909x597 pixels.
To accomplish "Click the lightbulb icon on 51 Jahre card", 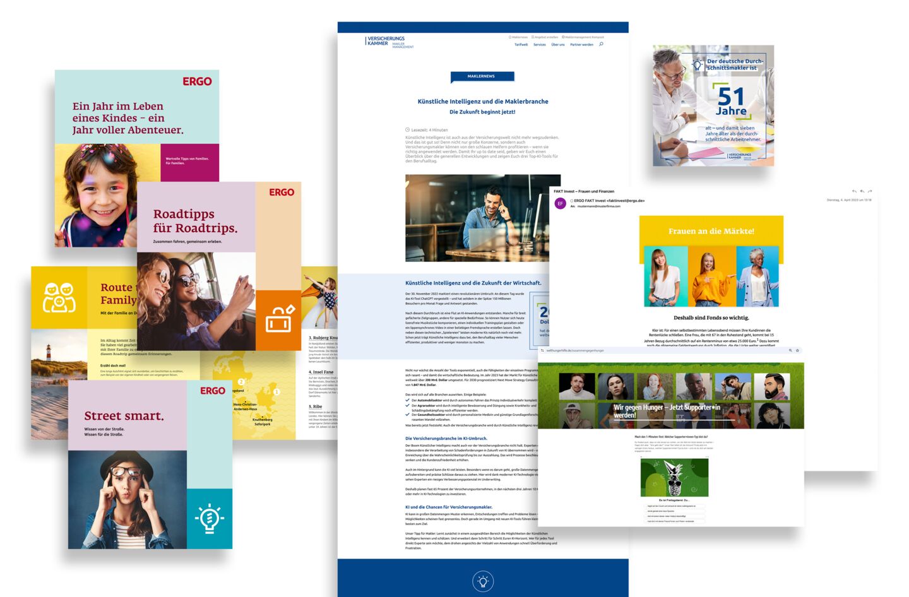I will [x=697, y=64].
